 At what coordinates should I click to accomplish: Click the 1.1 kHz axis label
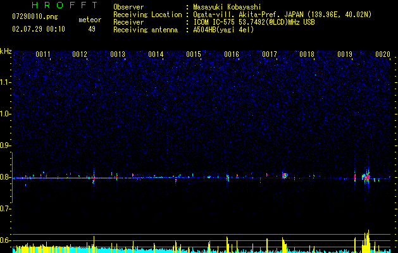pos(5,82)
